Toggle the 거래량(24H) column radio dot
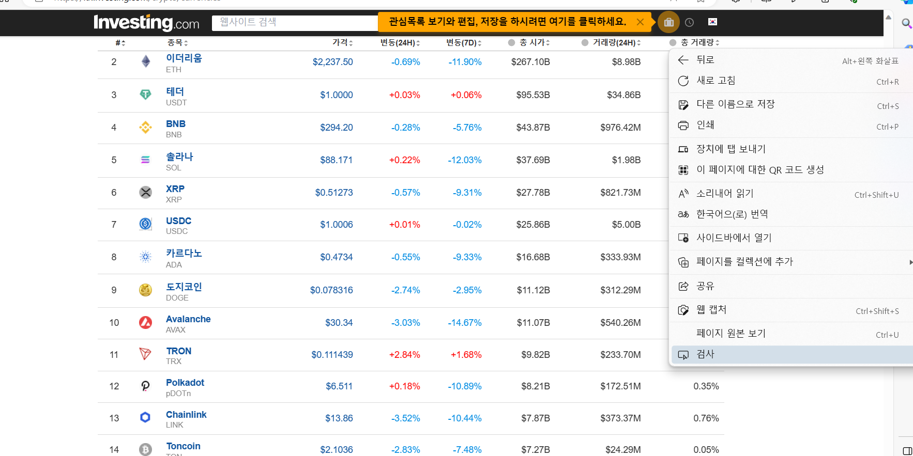This screenshot has width=913, height=456. (x=585, y=42)
